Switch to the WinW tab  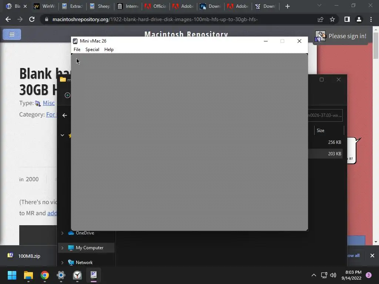(45, 6)
